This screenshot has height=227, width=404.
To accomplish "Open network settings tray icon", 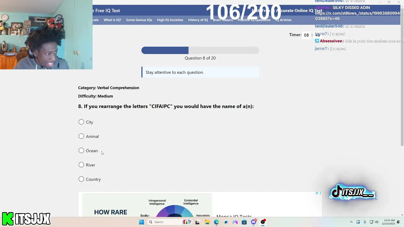I will 371,222.
